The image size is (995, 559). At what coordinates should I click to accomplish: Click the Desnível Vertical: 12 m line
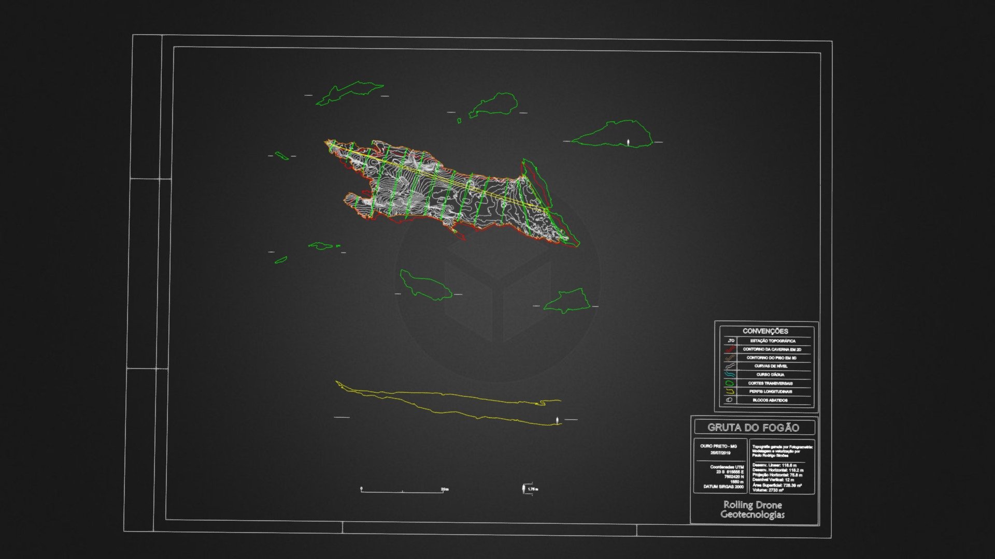pyautogui.click(x=773, y=480)
